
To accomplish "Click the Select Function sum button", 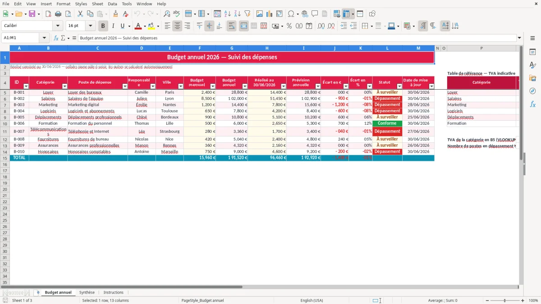I will [x=63, y=38].
